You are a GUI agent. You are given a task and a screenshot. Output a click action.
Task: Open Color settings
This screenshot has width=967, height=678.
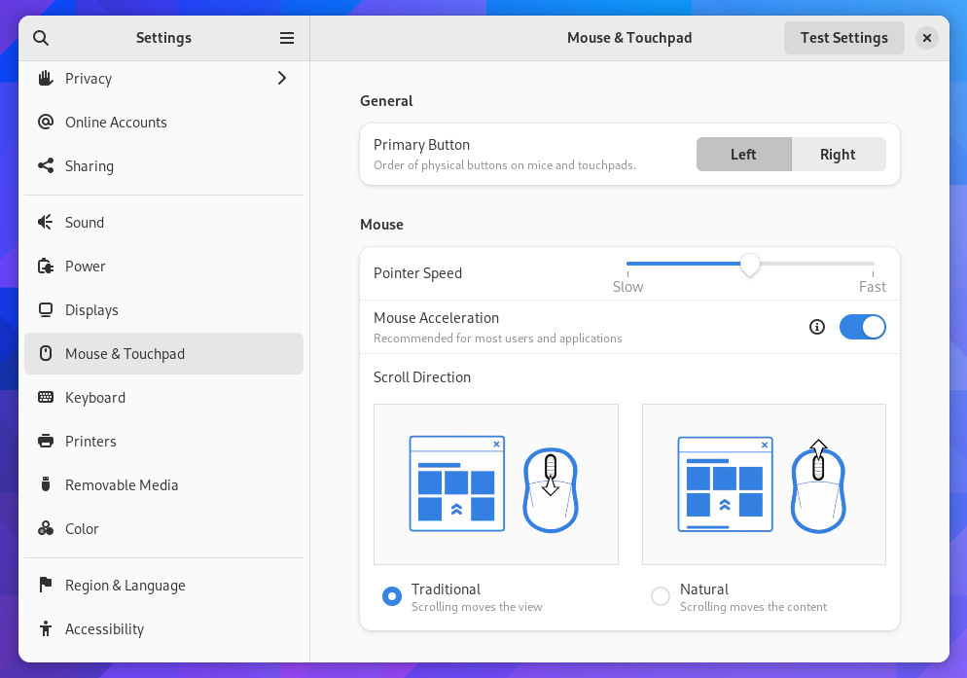[x=163, y=529]
